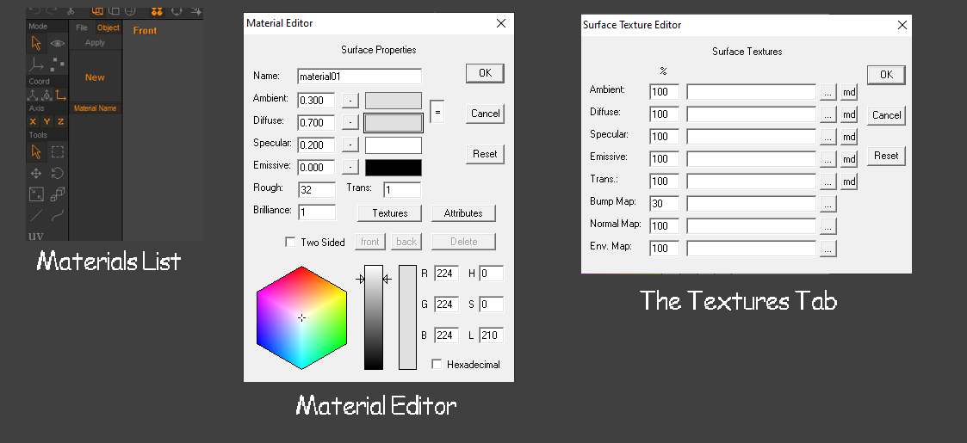Click the Normal Map texture path field
Screen dimensions: 967x443
point(751,226)
